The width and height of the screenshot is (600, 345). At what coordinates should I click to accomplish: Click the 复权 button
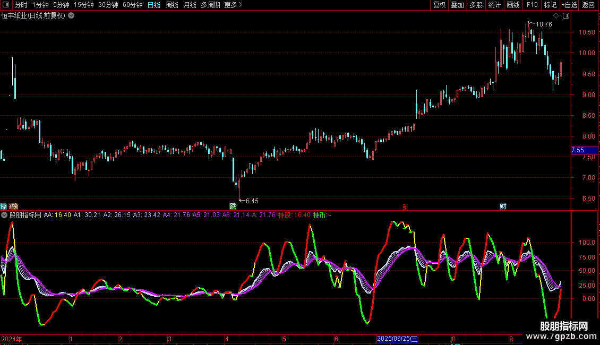pyautogui.click(x=439, y=5)
